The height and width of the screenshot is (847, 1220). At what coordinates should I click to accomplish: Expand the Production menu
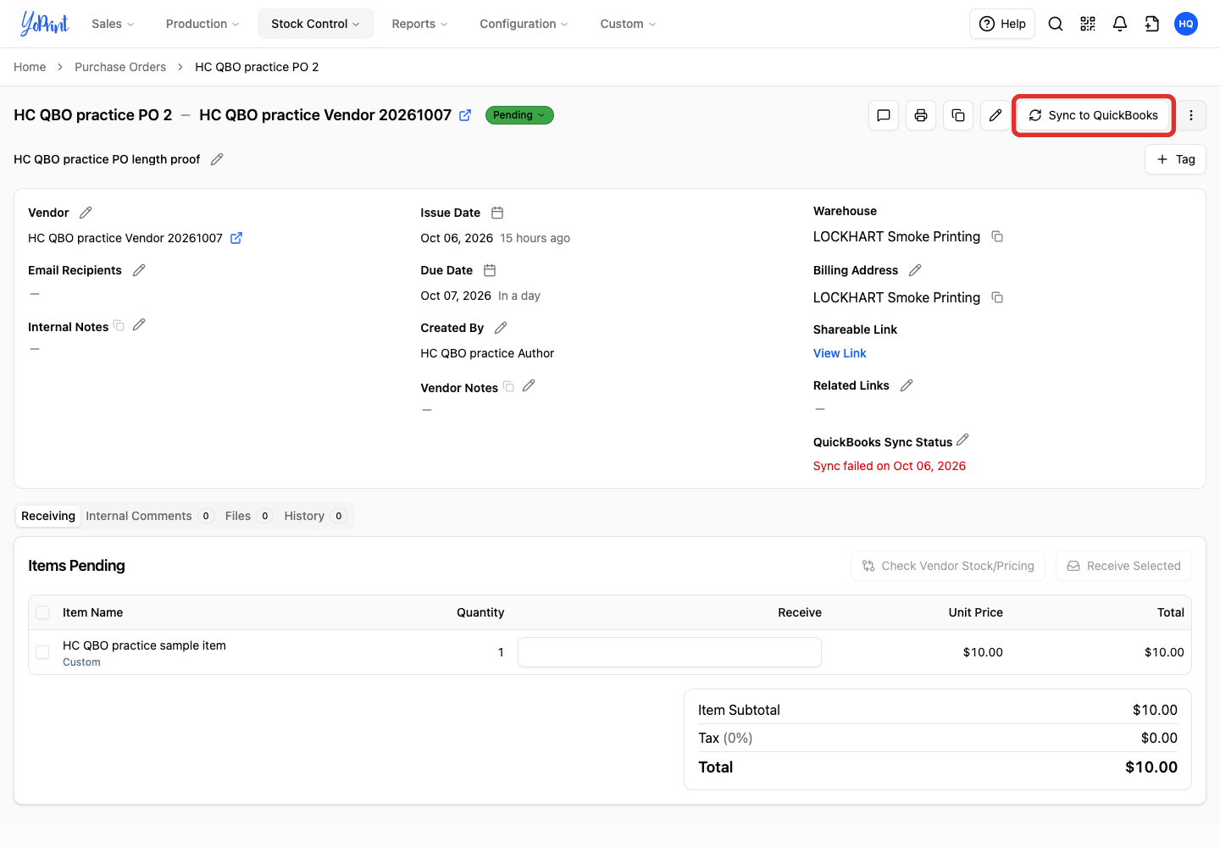202,24
